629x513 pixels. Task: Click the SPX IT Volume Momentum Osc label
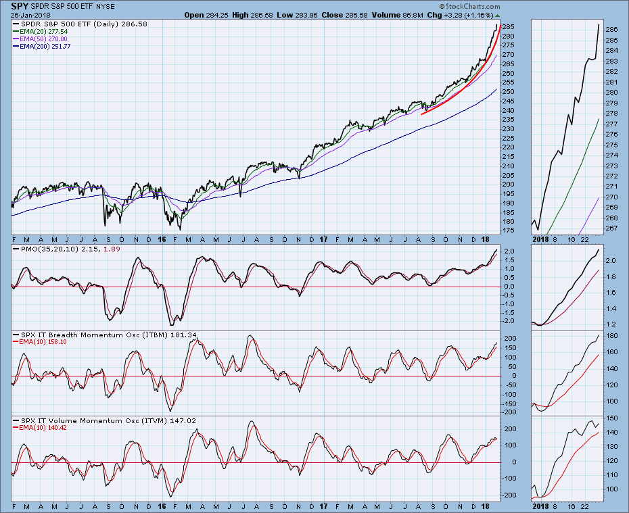click(x=105, y=421)
